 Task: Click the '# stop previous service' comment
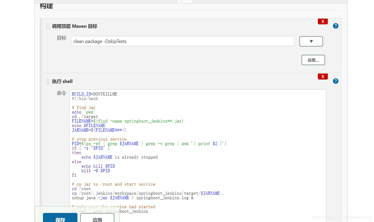coord(99,139)
